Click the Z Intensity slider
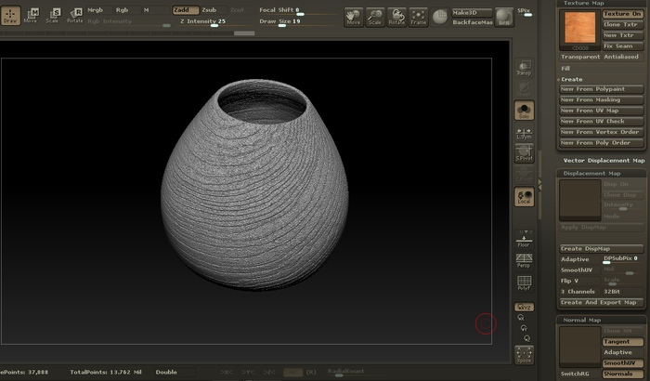The width and height of the screenshot is (650, 381). (x=213, y=21)
